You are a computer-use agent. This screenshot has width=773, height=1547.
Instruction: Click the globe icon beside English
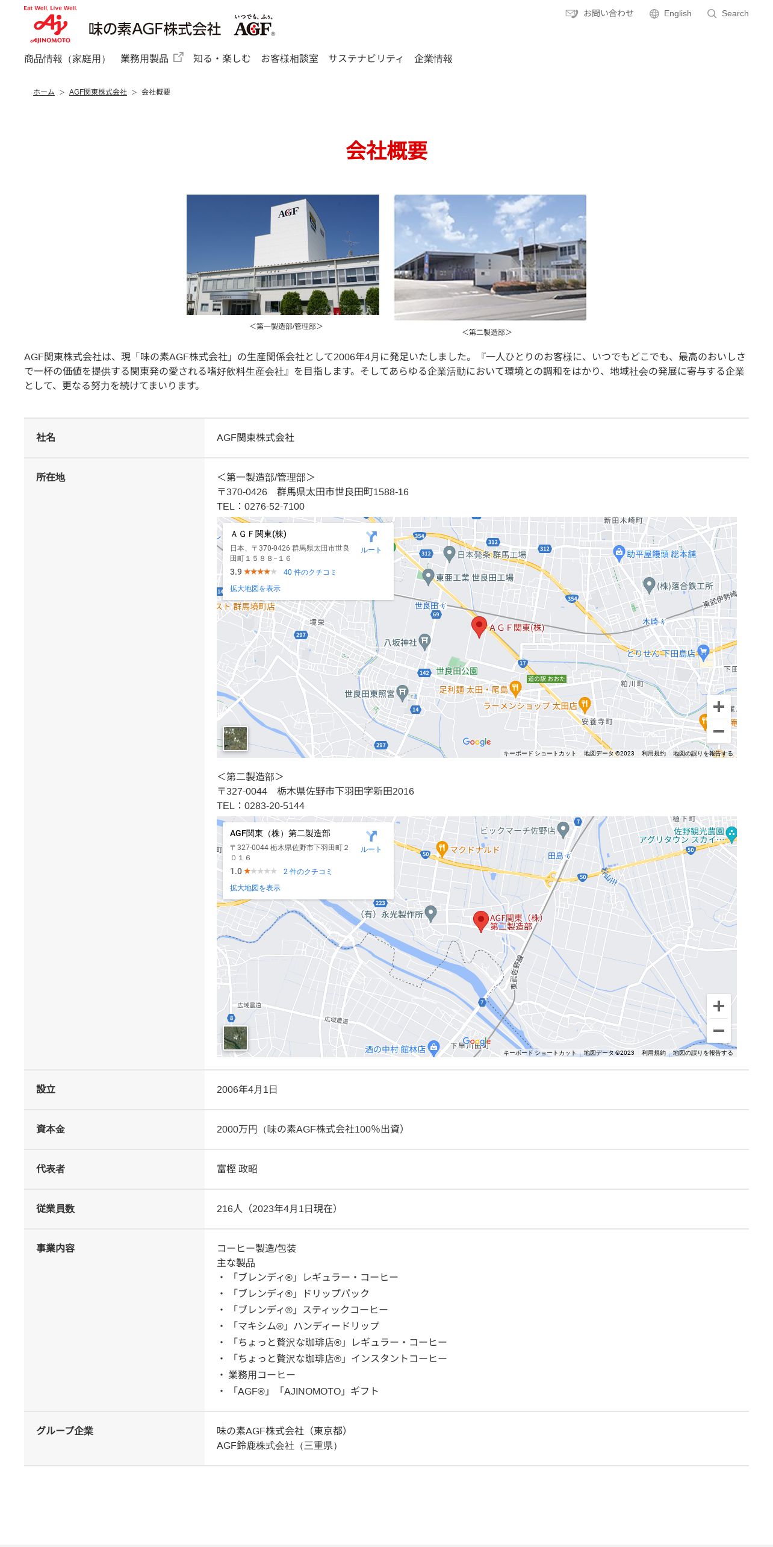click(x=654, y=14)
